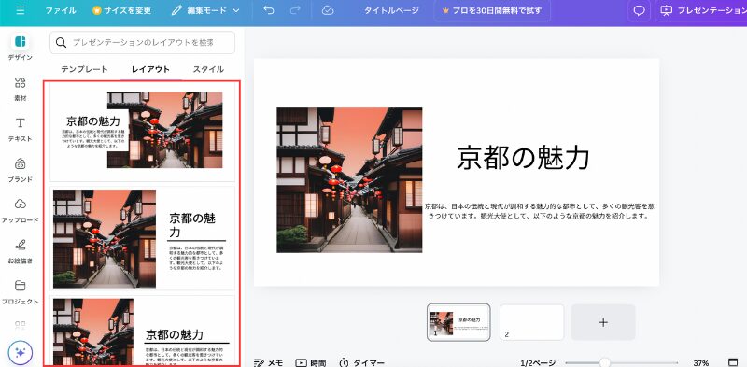
Task: Open the アップロード panel
Action: coord(20,211)
